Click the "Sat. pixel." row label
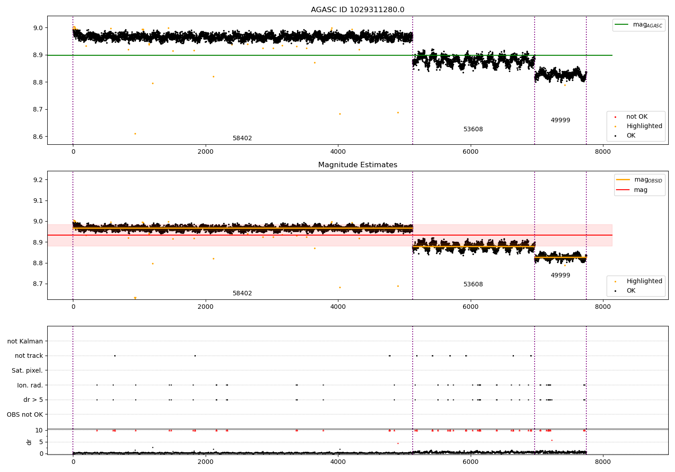This screenshot has width=675, height=472. [27, 371]
